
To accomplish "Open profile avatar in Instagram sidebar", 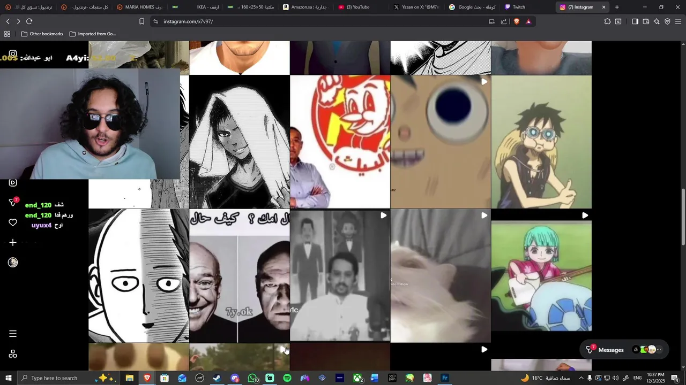I will coord(13,262).
